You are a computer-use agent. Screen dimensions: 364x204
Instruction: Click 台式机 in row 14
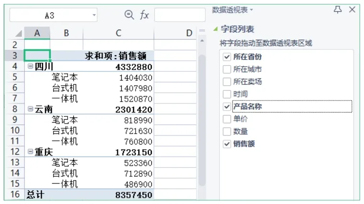pos(65,173)
